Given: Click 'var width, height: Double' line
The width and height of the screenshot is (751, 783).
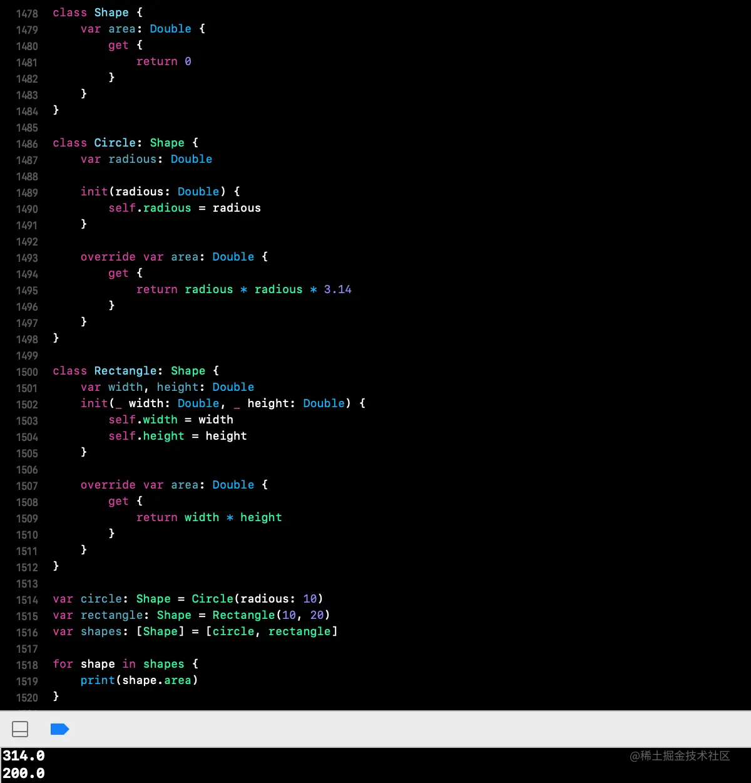Looking at the screenshot, I should pos(167,387).
